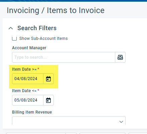147x134 pixels.
Task: Click the Account Manager label
Action: (29, 48)
